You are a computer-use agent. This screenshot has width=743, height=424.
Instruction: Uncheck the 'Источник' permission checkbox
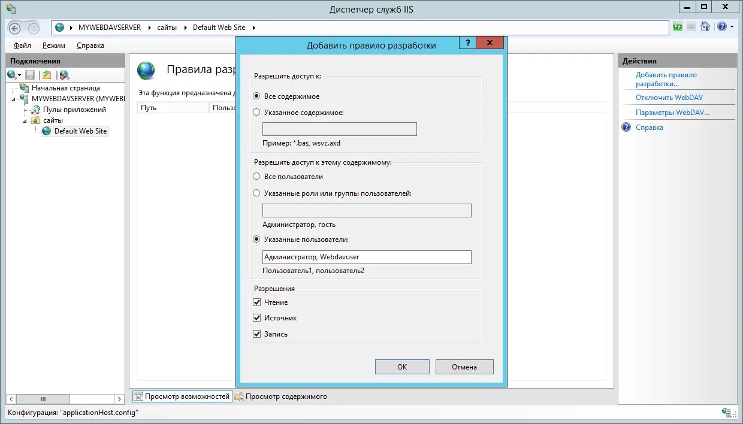pyautogui.click(x=257, y=318)
